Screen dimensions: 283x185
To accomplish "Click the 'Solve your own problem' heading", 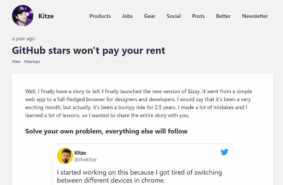I will [106, 131].
